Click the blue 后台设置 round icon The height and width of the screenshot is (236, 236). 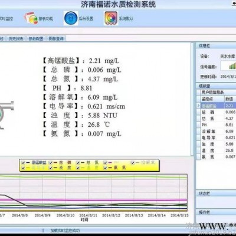(x=71, y=18)
